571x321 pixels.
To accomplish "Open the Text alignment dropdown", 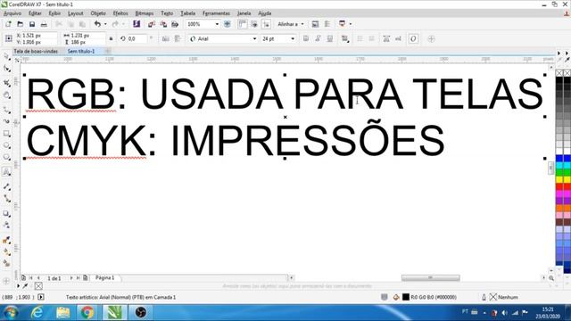I will (344, 38).
